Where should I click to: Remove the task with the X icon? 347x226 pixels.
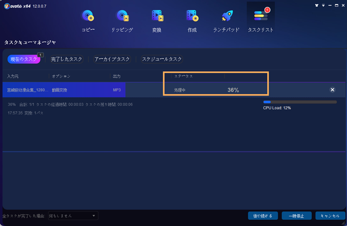pyautogui.click(x=332, y=90)
